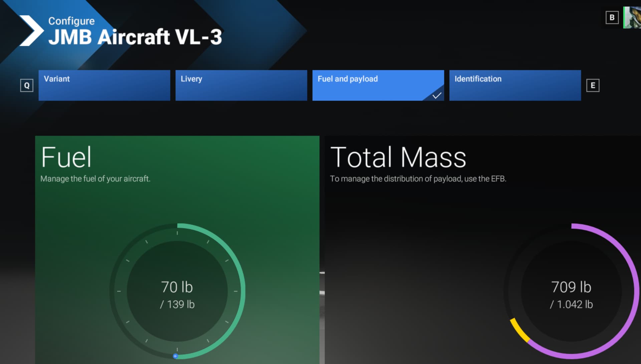Click 'Manage the fuel of your aircraft.' text

click(95, 179)
